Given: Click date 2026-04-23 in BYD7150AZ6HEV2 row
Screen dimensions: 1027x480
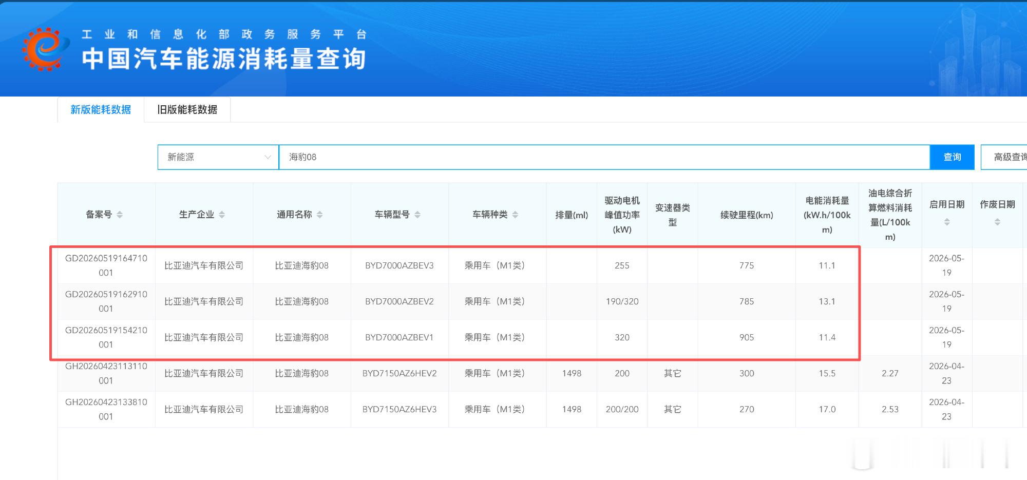Looking at the screenshot, I should tap(947, 373).
